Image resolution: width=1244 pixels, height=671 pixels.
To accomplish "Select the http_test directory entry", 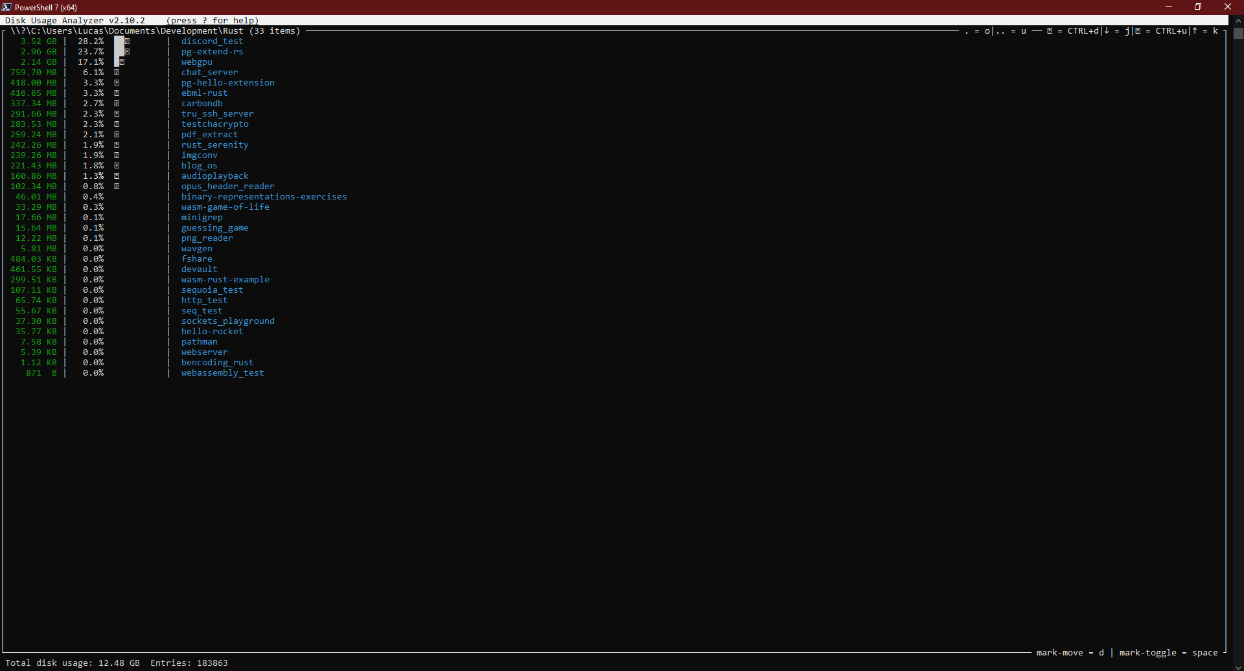I will 204,301.
